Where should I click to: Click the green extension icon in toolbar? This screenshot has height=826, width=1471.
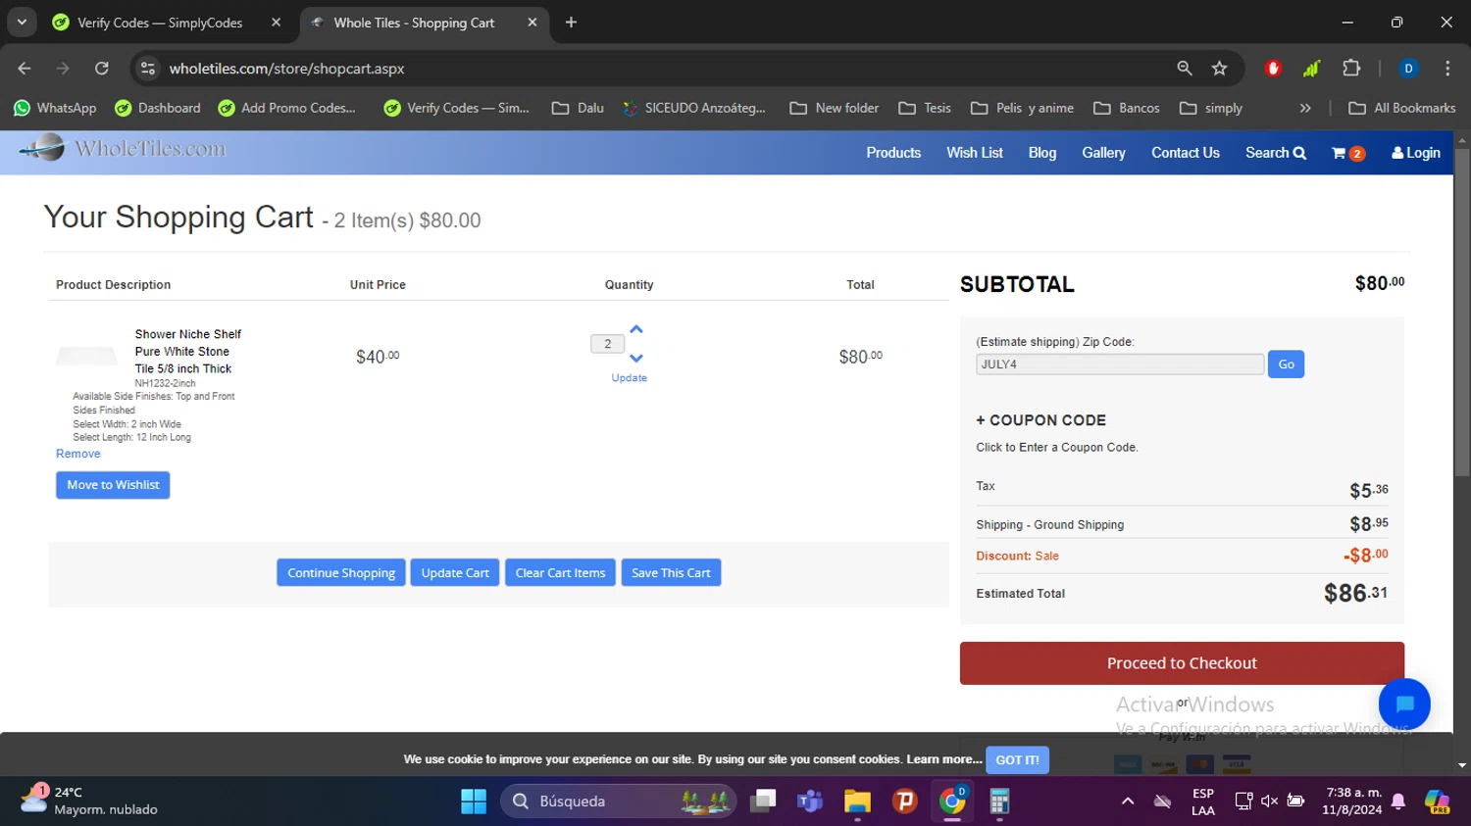[1311, 69]
